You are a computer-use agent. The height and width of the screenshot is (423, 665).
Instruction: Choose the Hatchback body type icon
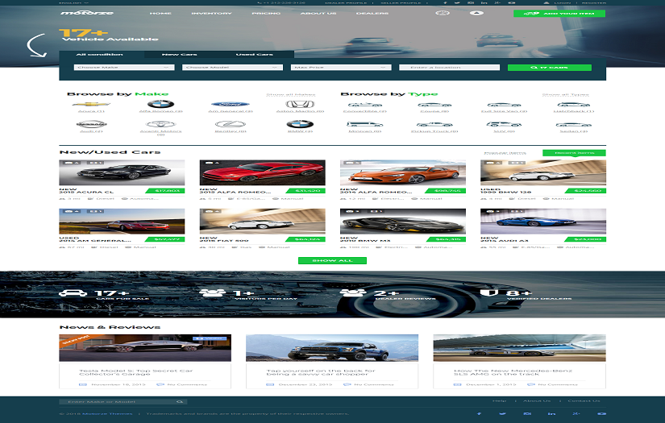[573, 105]
